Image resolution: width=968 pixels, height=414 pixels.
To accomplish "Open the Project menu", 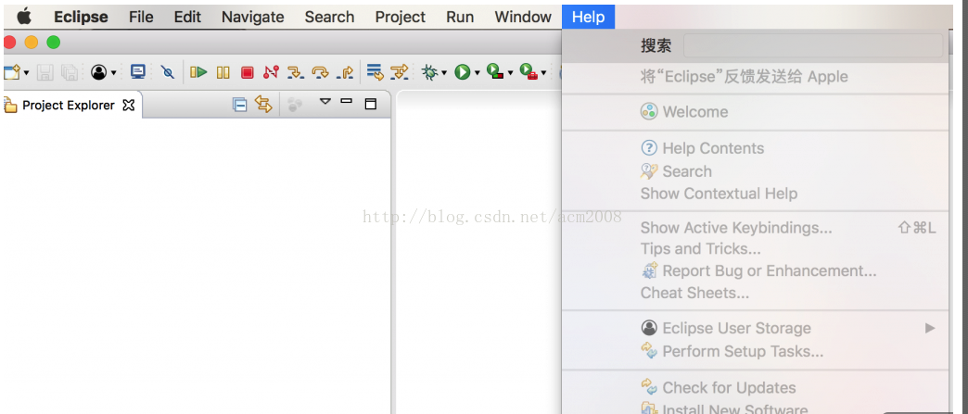I will (x=401, y=18).
